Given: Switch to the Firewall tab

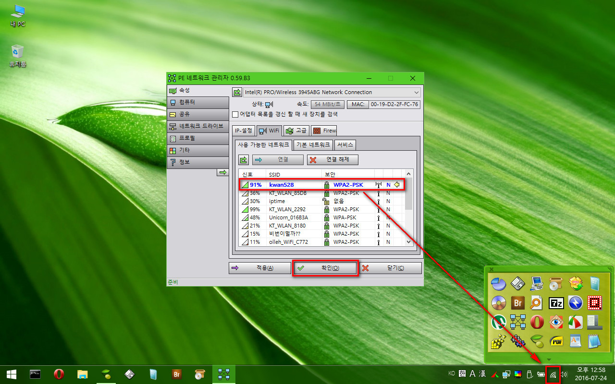Looking at the screenshot, I should (x=324, y=131).
